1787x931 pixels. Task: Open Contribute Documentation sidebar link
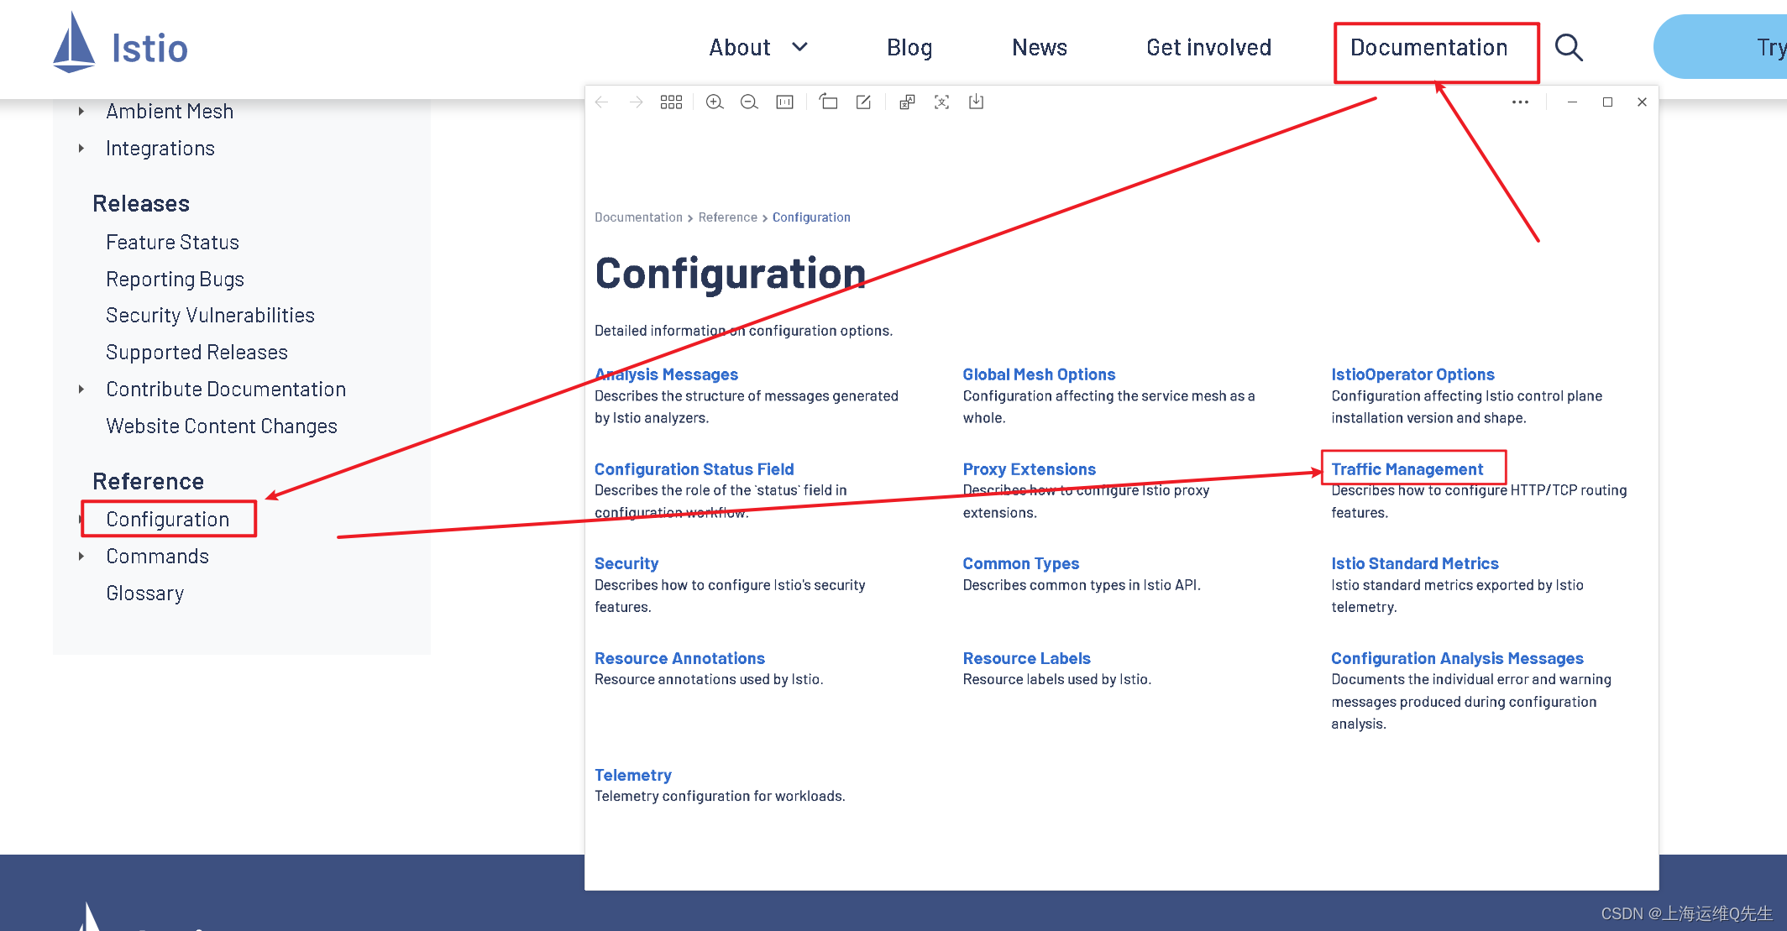click(x=226, y=389)
